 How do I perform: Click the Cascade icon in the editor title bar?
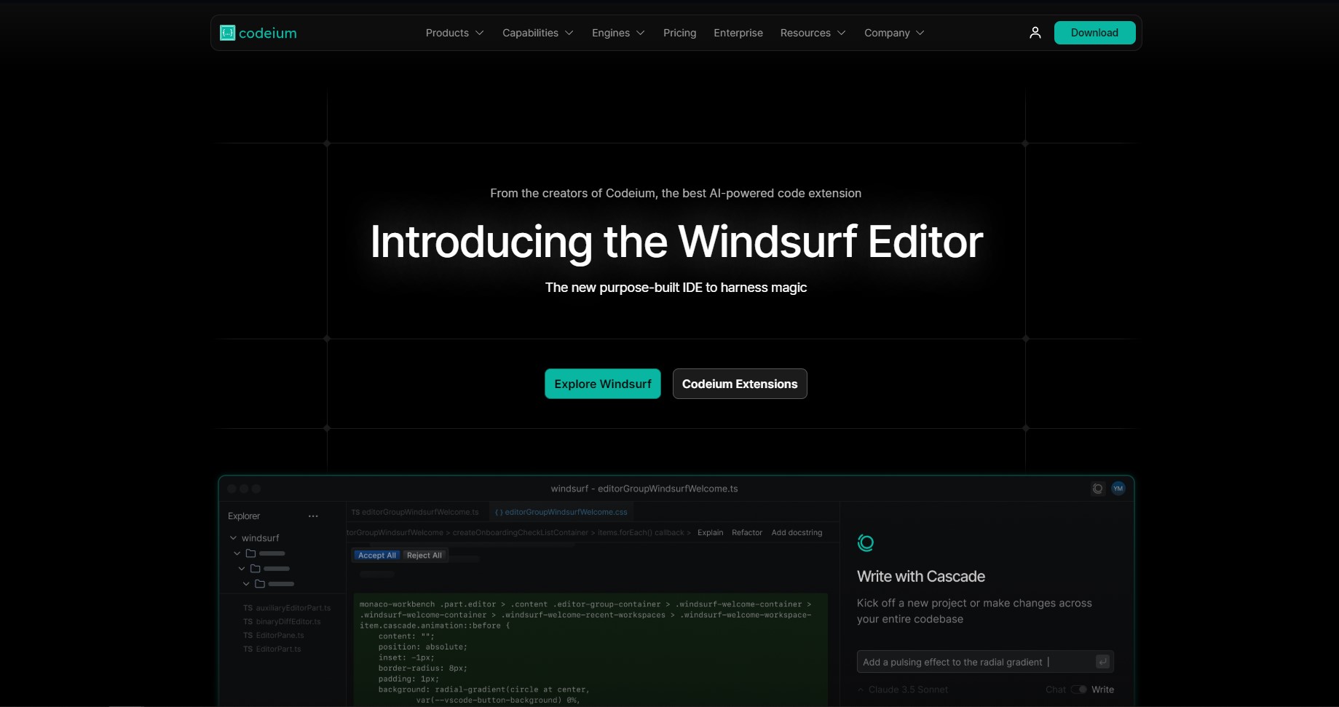coord(1098,489)
